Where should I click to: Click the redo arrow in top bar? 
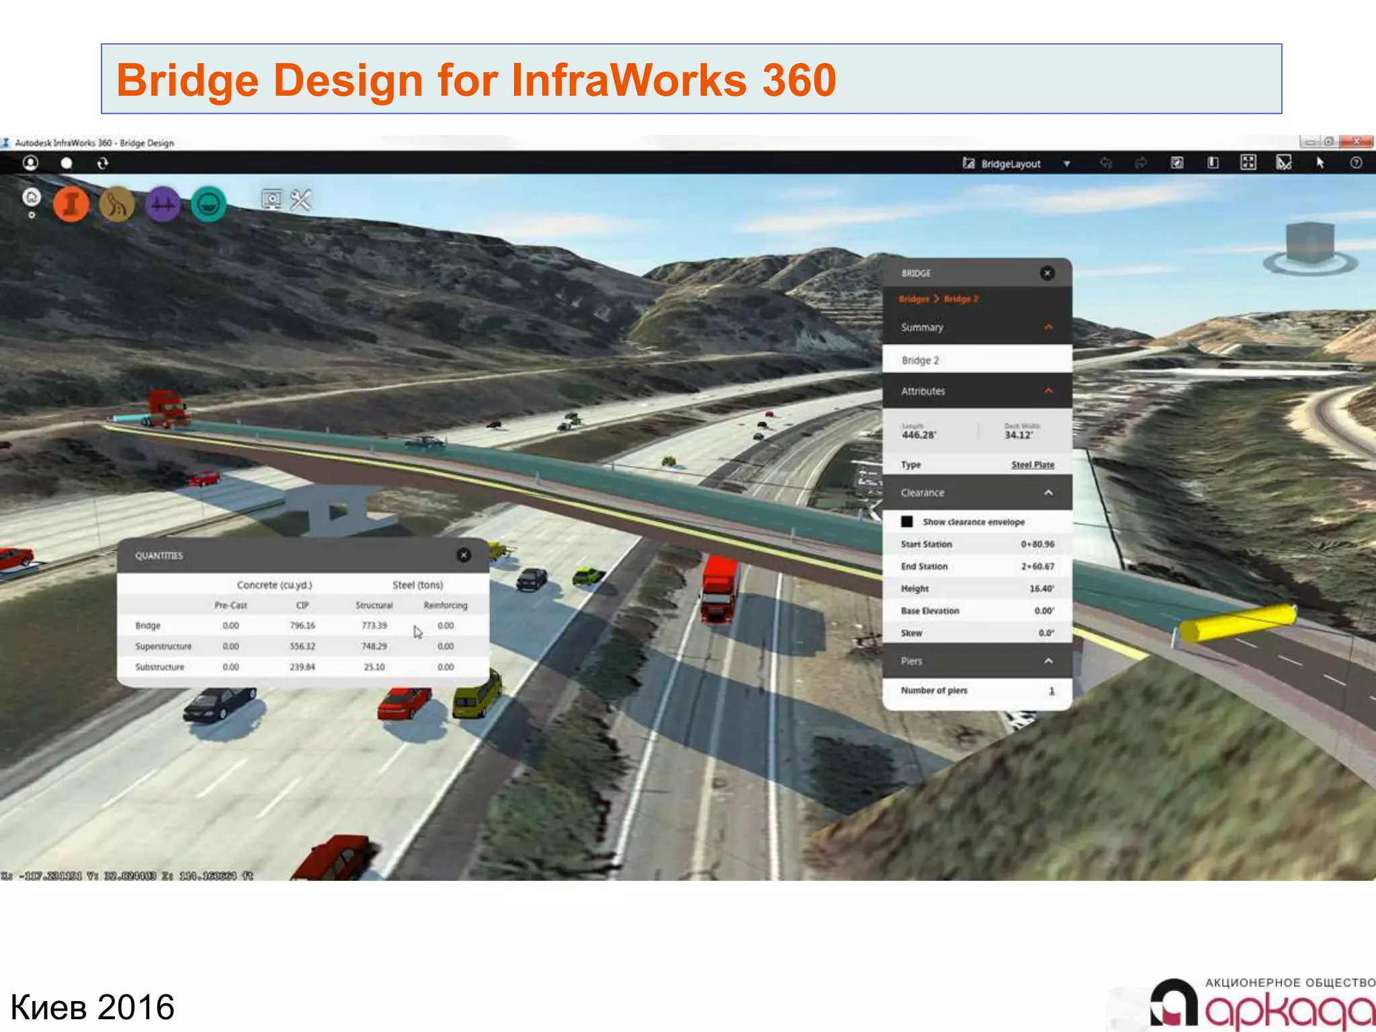tap(1141, 163)
